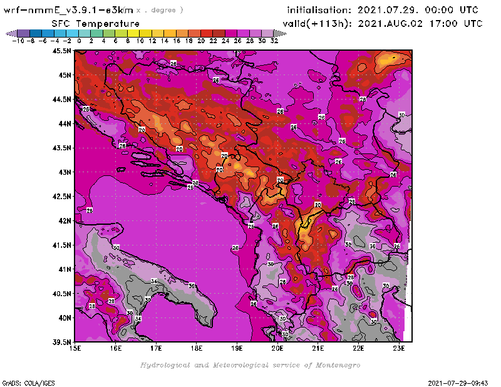Click the gray above-32 arrow on the legend
This screenshot has height=387, width=501.
coord(280,33)
